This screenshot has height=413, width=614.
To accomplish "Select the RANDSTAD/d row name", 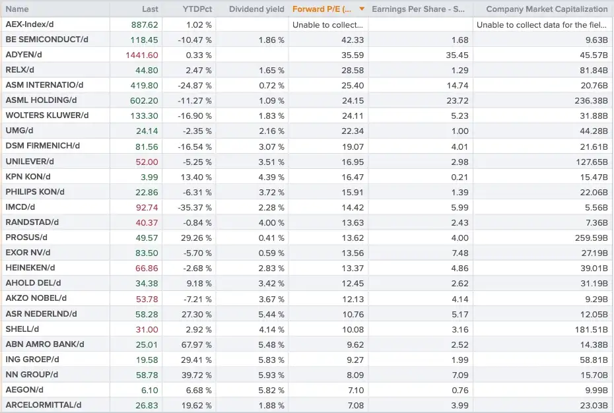I will [32, 222].
